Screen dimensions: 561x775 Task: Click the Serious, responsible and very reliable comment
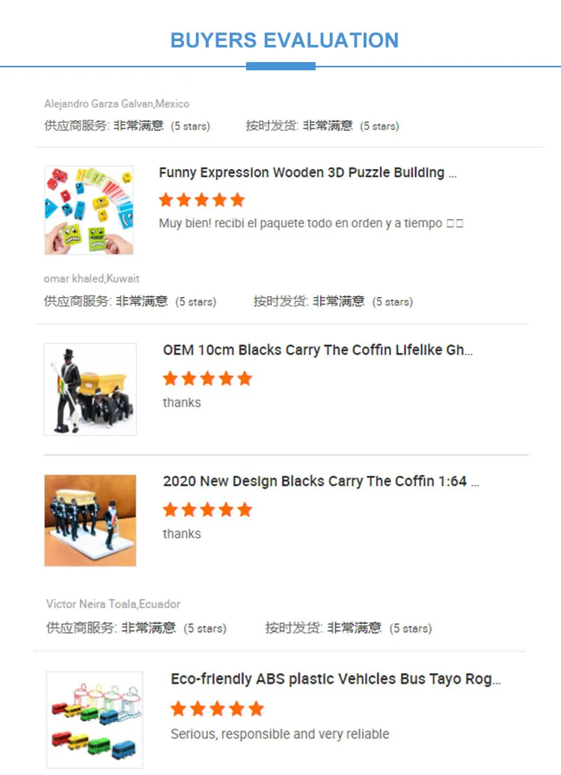click(x=280, y=734)
